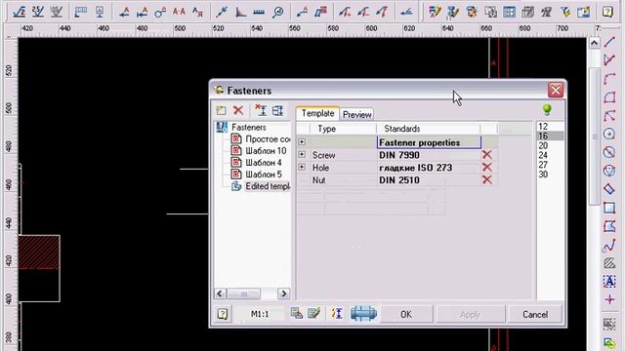This screenshot has width=625, height=351.
Task: Remove the Screw DIN 7990 row
Action: tap(486, 155)
